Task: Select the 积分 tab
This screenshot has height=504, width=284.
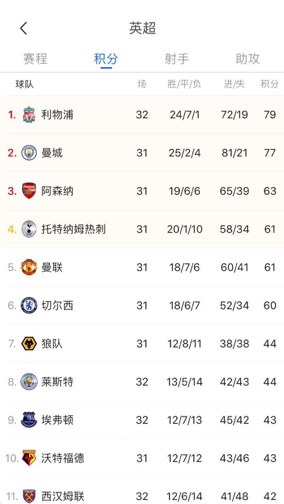Action: [106, 59]
